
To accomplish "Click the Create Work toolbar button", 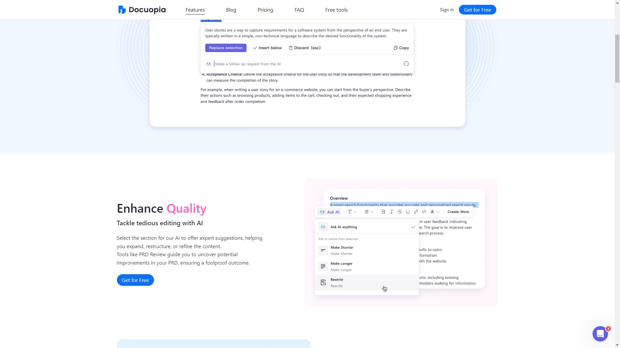I will 458,212.
